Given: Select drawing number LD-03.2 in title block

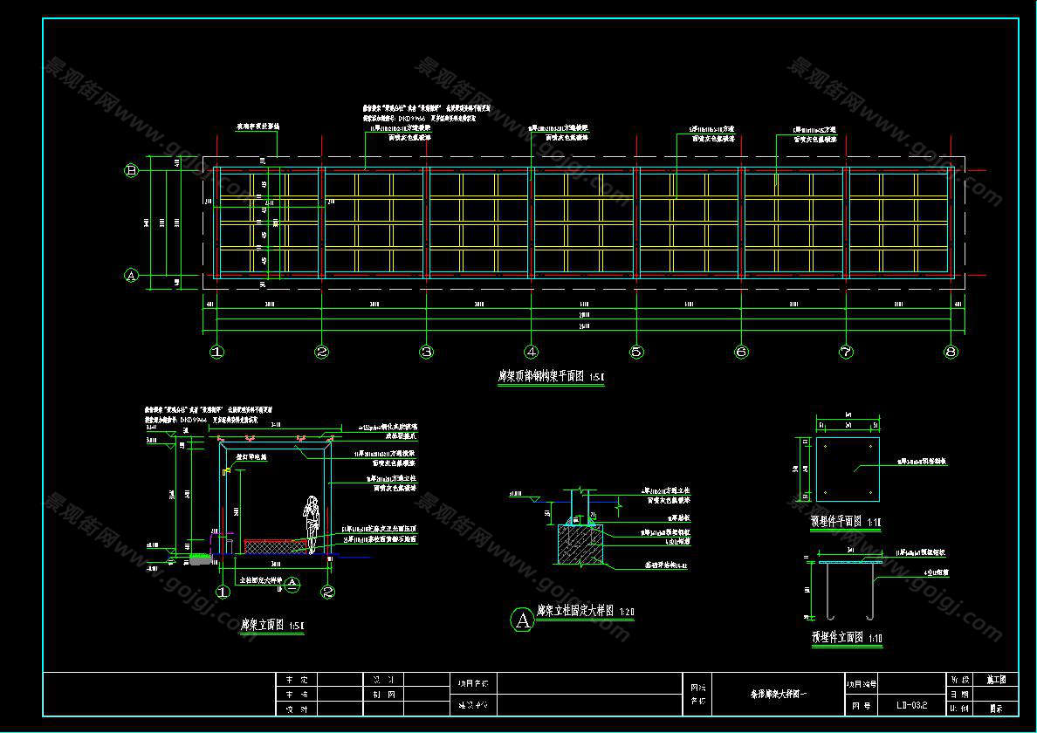Looking at the screenshot, I should click(911, 705).
